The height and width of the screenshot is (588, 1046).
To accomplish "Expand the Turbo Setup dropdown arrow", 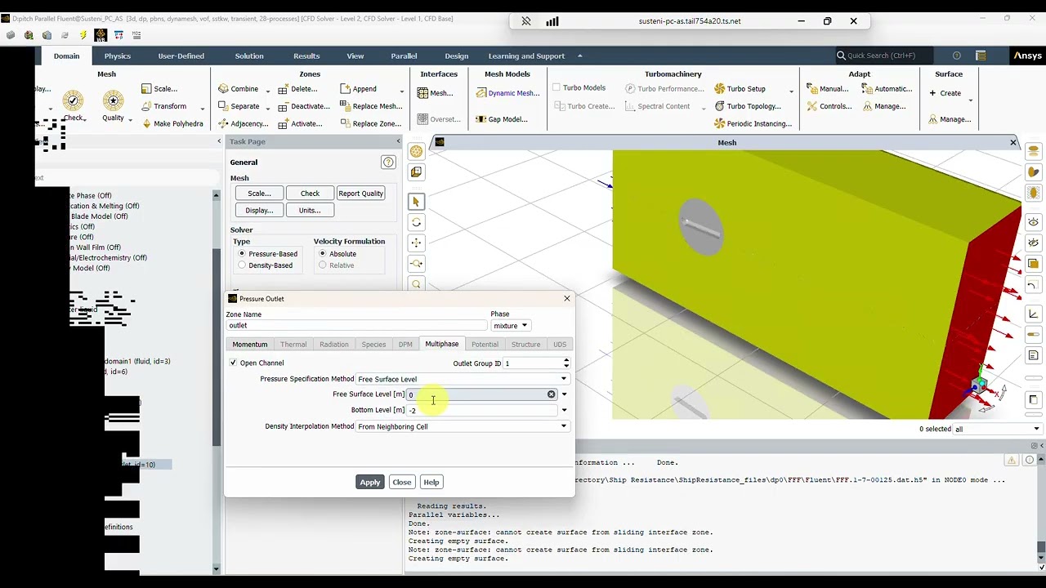I will (791, 91).
